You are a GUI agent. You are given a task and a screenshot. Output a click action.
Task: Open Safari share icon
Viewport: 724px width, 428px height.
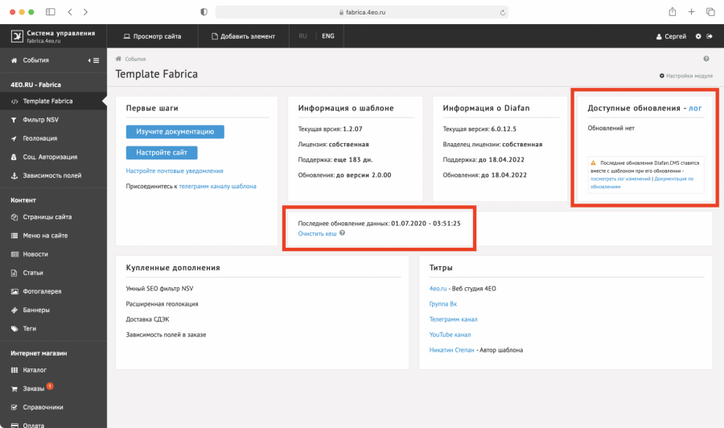672,12
